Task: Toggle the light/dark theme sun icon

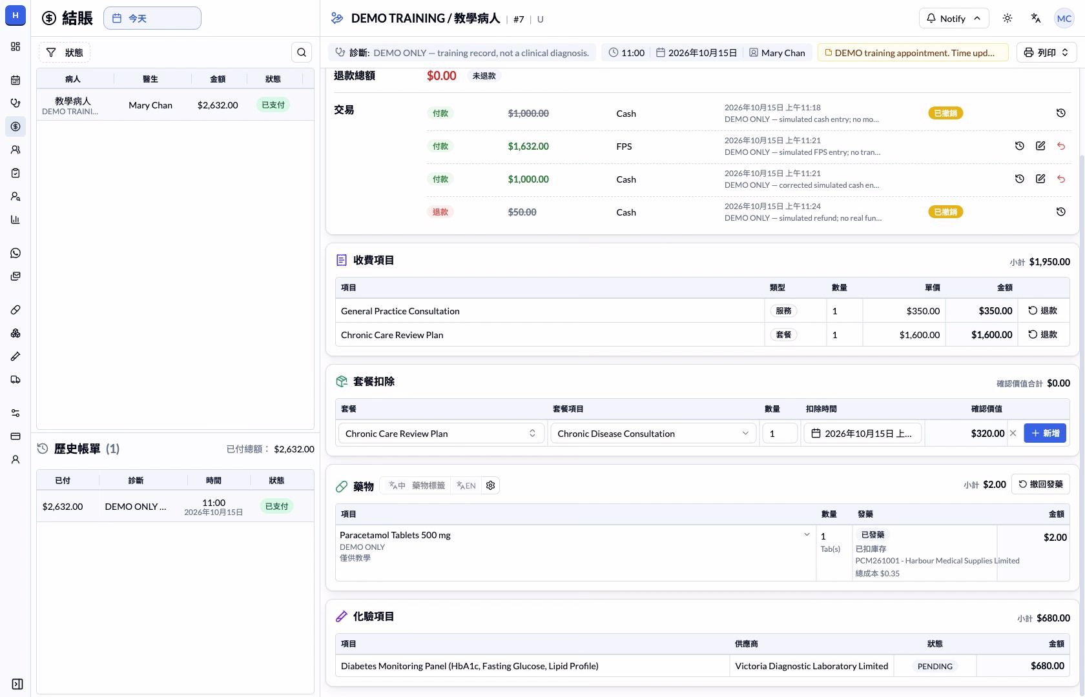Action: 1008,18
